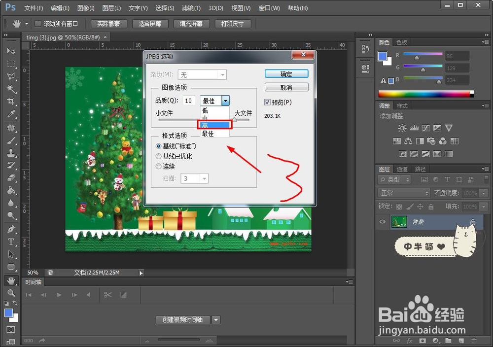Select the Brush tool
The height and width of the screenshot is (347, 493).
pyautogui.click(x=11, y=140)
